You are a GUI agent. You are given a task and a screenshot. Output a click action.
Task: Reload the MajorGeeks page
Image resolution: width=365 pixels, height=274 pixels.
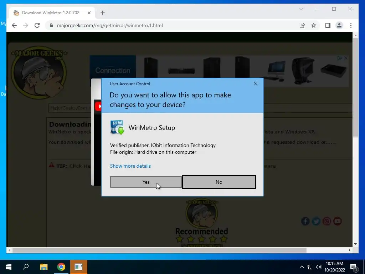[x=37, y=25]
